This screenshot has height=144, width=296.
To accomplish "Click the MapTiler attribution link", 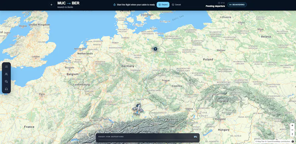I will (x=260, y=141).
